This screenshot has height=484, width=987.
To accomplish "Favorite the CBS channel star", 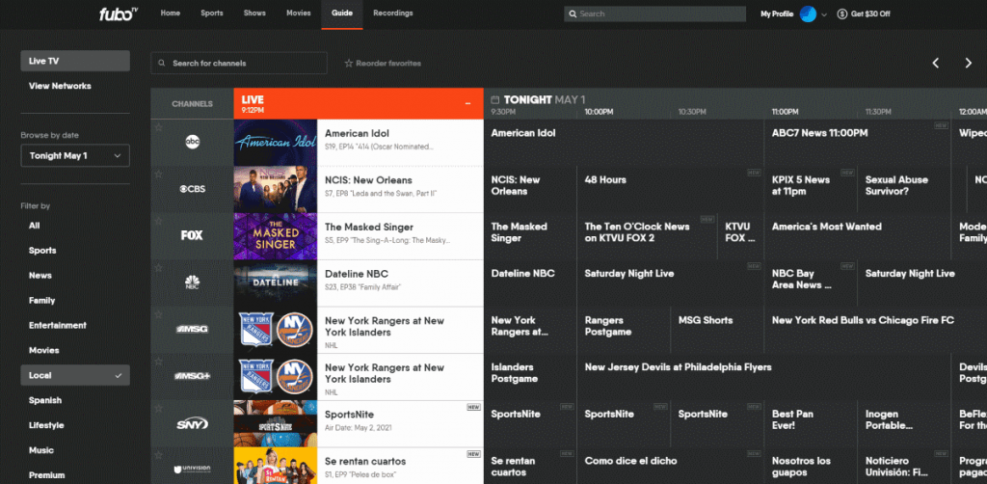I will [159, 175].
